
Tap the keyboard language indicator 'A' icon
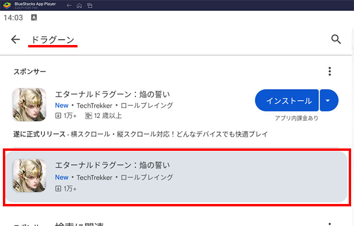(34, 17)
